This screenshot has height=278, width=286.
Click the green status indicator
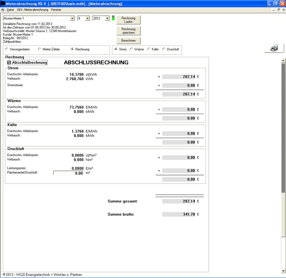pyautogui.click(x=113, y=18)
